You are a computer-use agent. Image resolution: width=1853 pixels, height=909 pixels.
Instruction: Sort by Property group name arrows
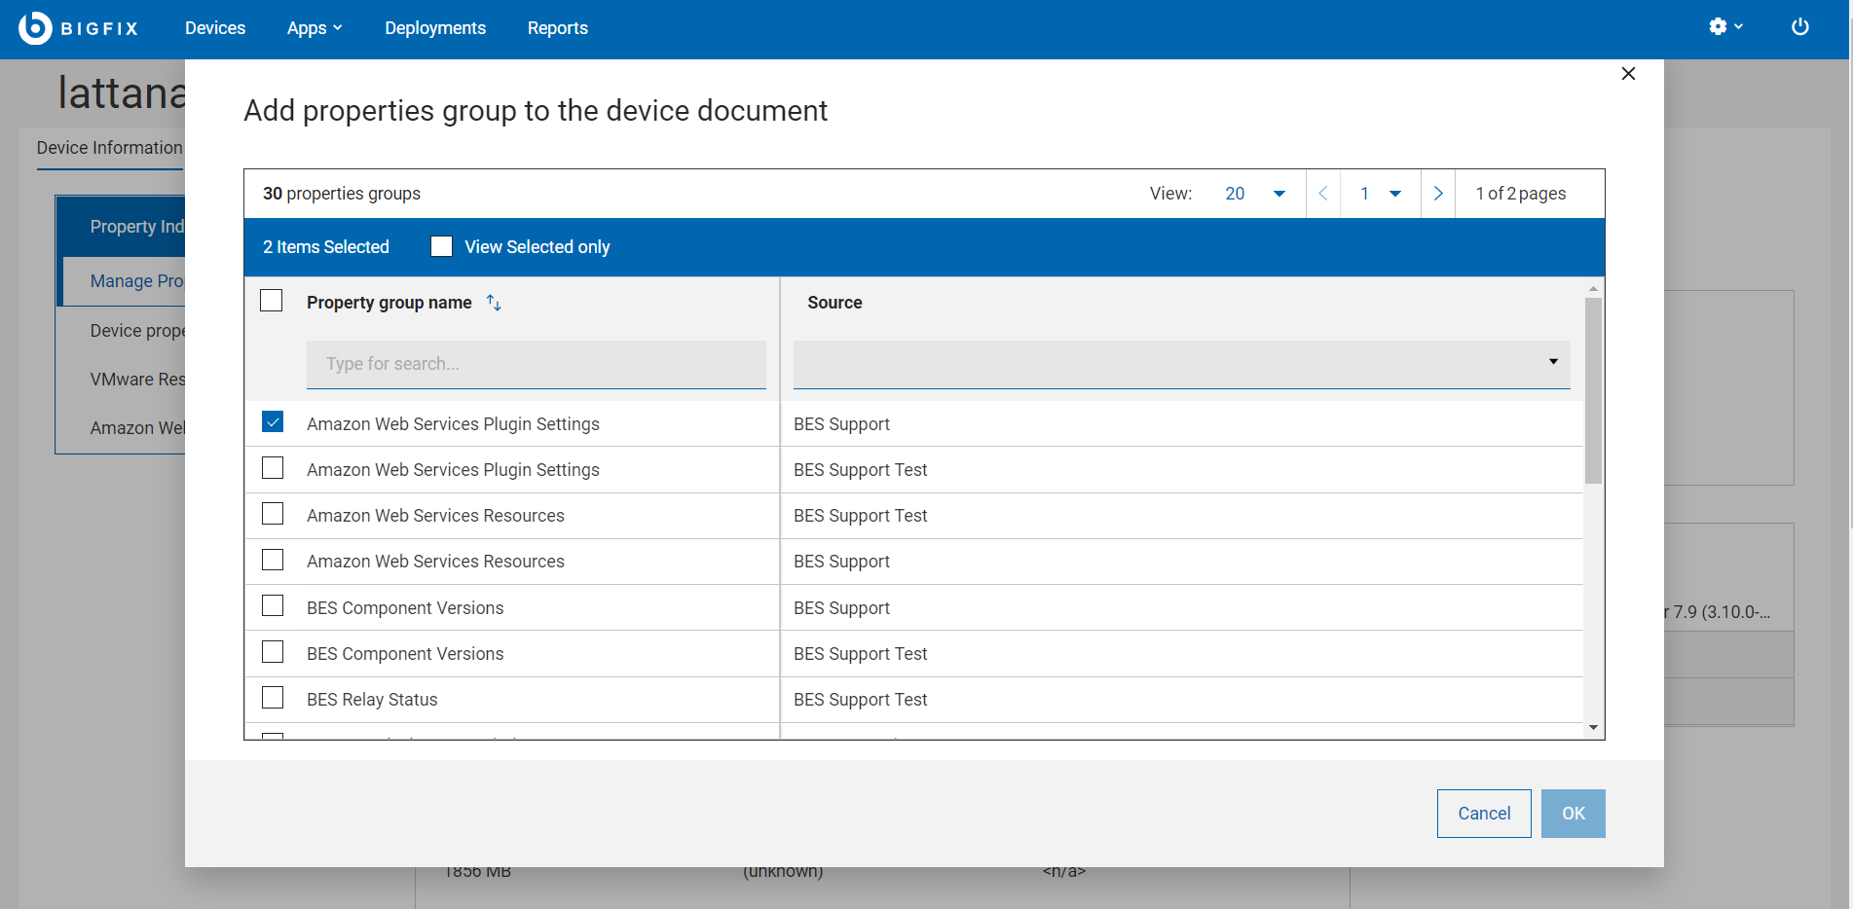tap(494, 303)
